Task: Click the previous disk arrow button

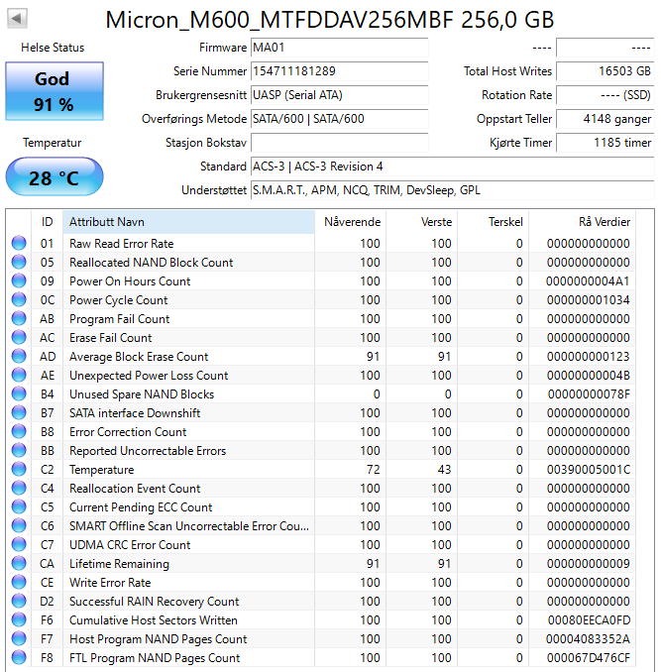Action: coord(17,19)
